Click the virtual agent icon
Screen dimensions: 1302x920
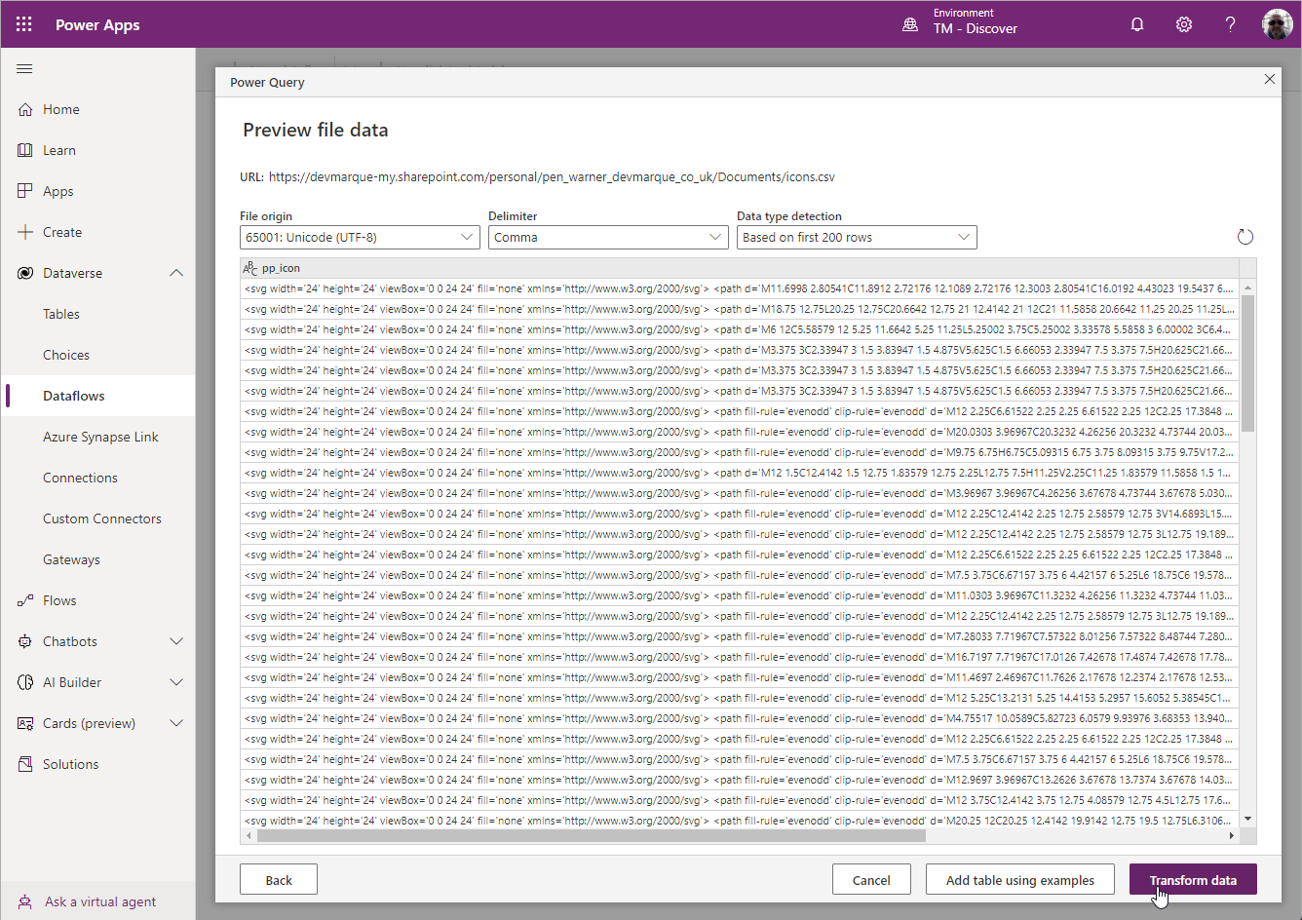pyautogui.click(x=25, y=901)
